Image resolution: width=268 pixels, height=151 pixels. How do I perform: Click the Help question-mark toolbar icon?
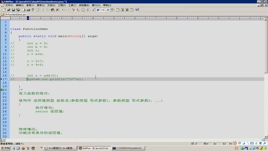tap(137, 10)
